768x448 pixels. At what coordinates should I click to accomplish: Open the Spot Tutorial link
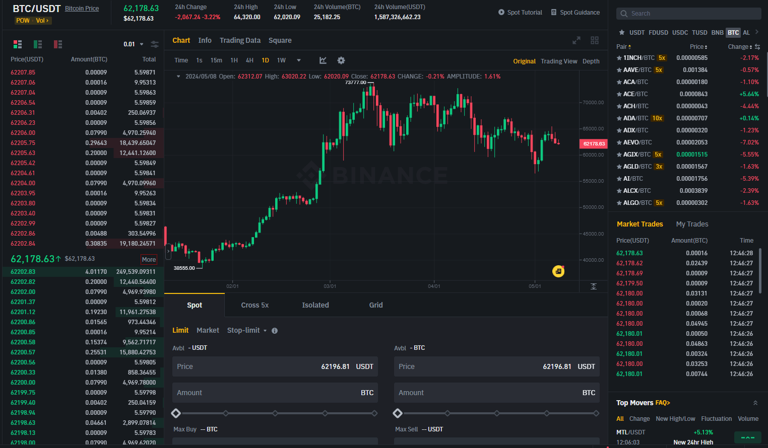520,13
